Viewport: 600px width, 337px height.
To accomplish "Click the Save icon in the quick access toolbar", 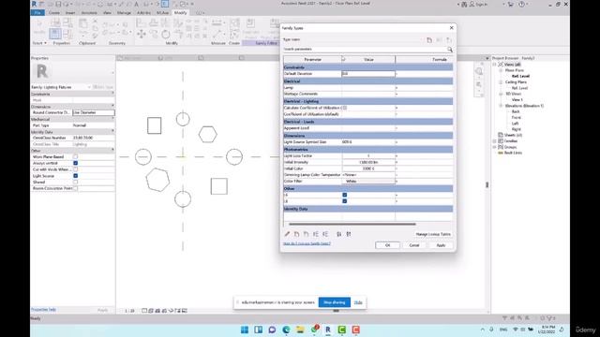I will coord(58,4).
